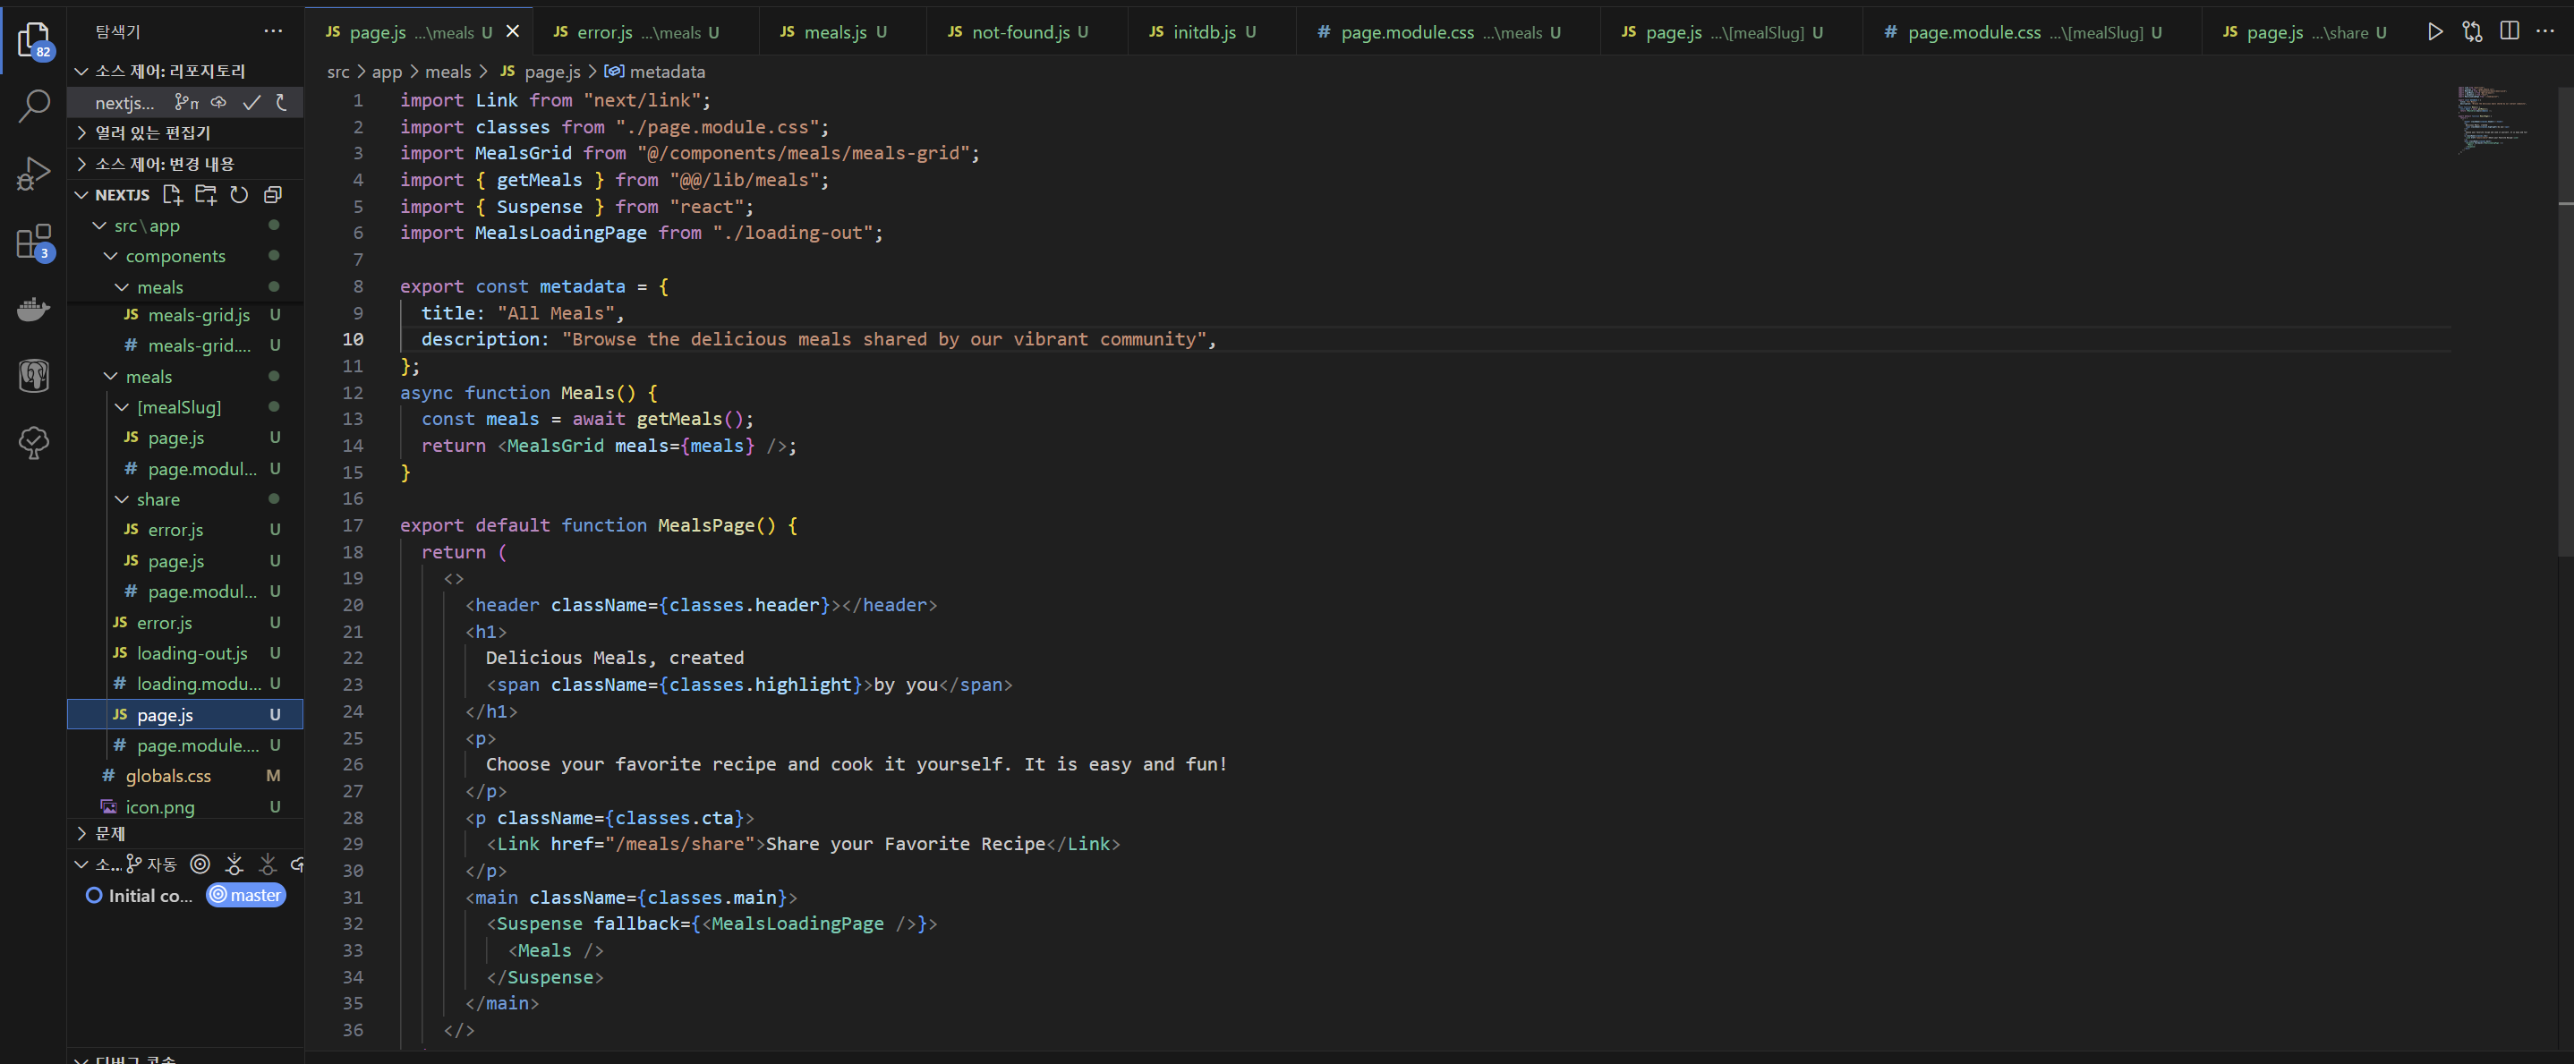Click metadata in the breadcrumb path
2574x1064 pixels.
(667, 72)
